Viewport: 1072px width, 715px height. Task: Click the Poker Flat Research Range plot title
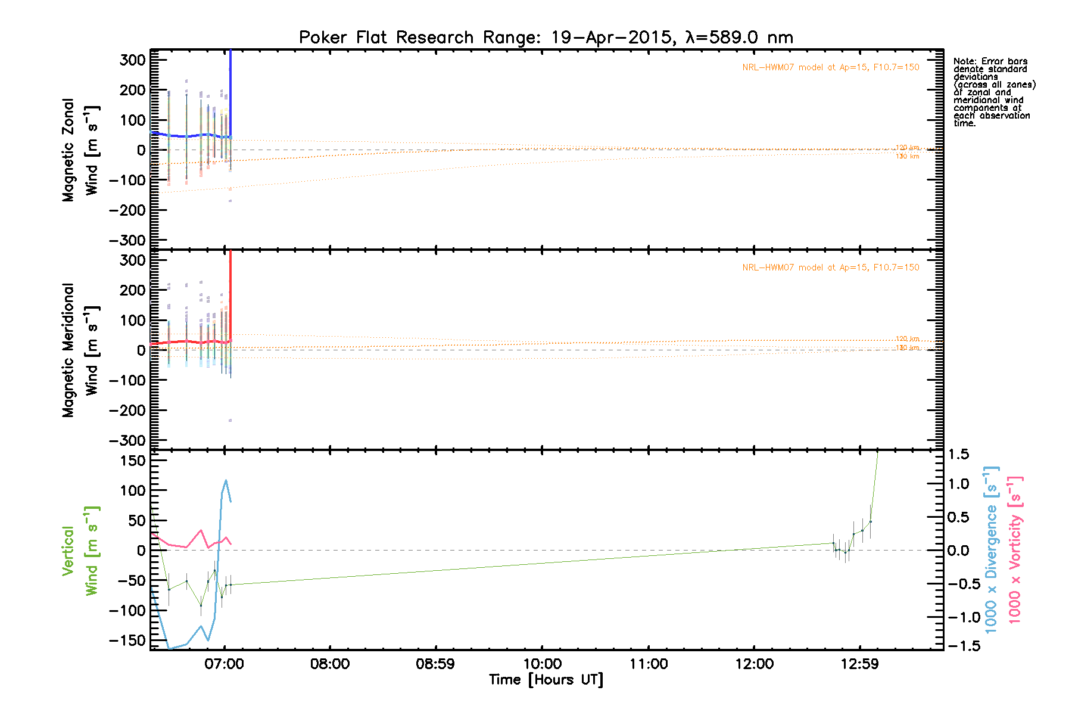coord(546,38)
